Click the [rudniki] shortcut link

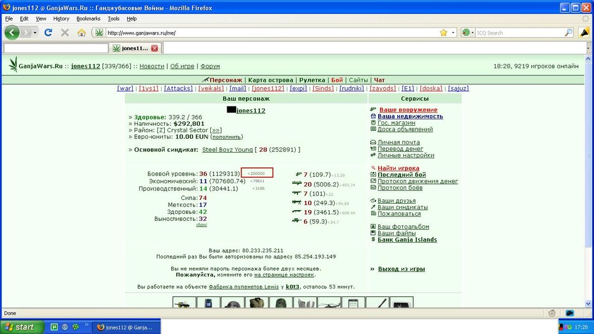pyautogui.click(x=351, y=88)
